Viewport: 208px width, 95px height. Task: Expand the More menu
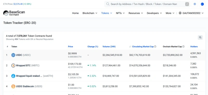[170, 13]
